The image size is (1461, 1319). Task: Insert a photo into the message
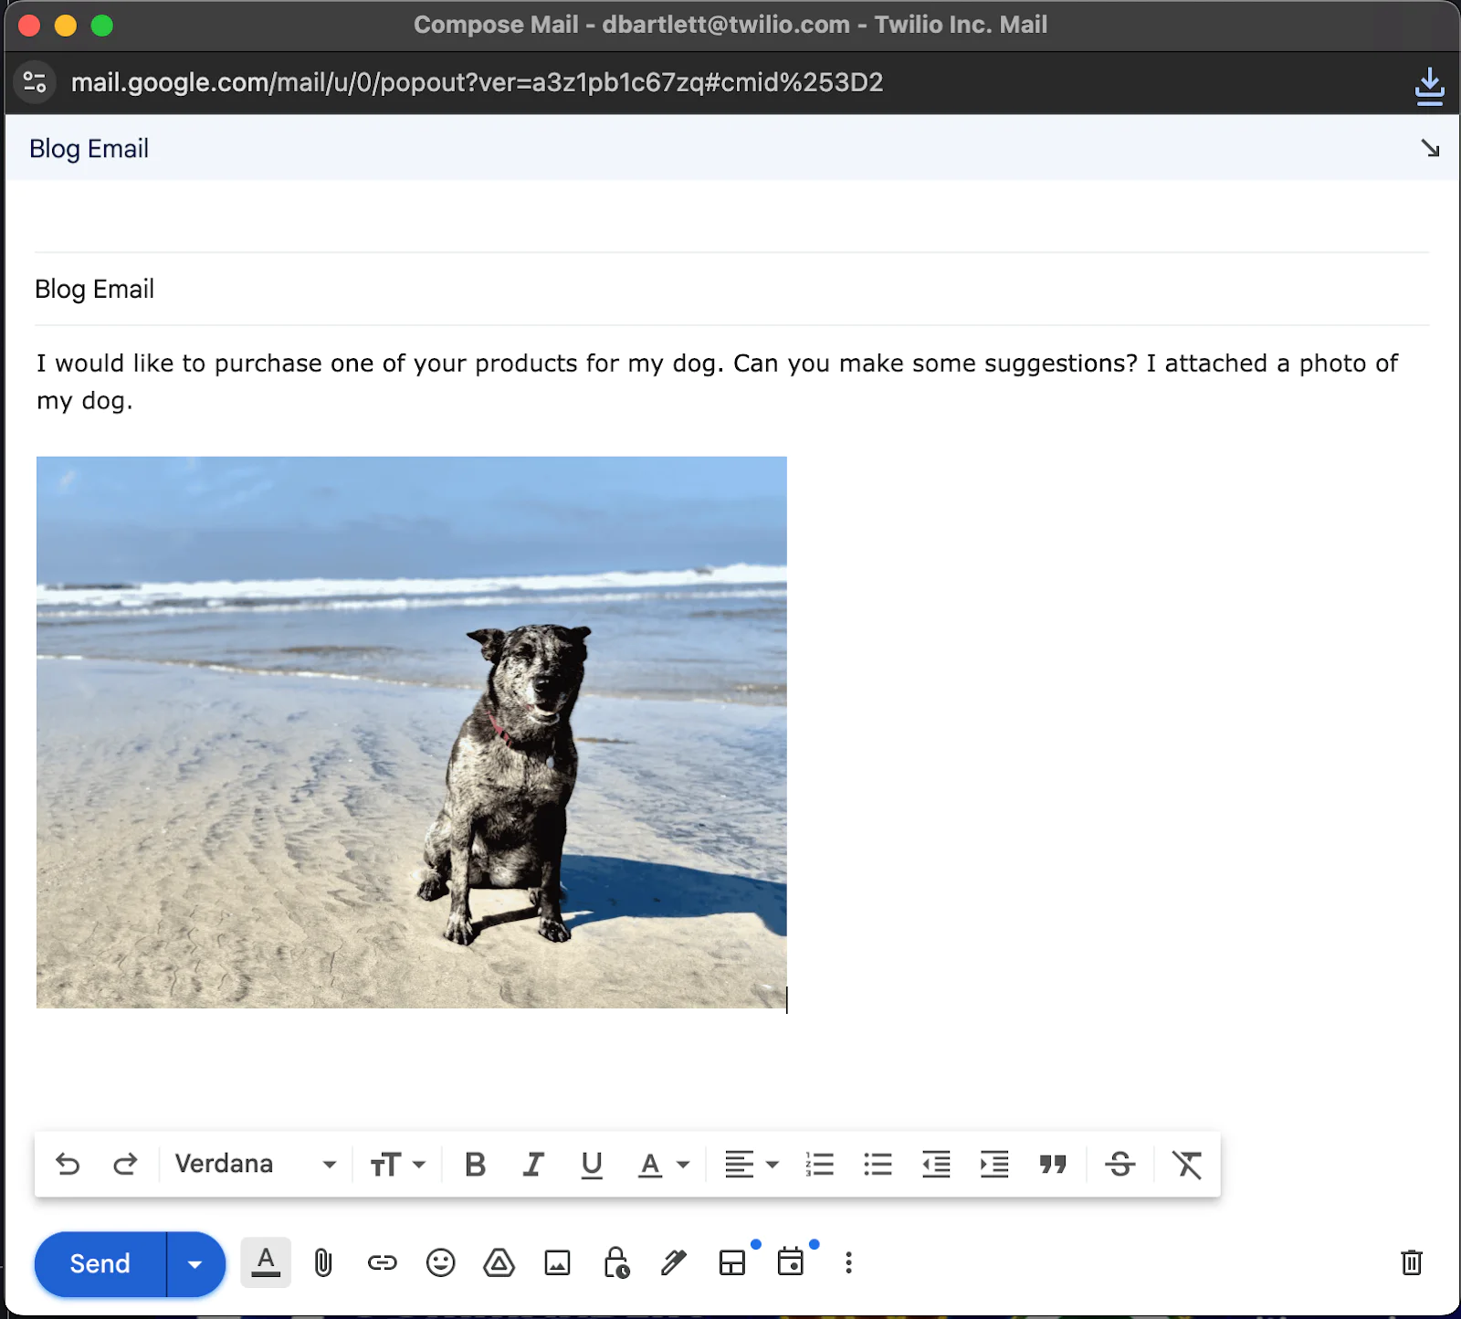(x=557, y=1263)
